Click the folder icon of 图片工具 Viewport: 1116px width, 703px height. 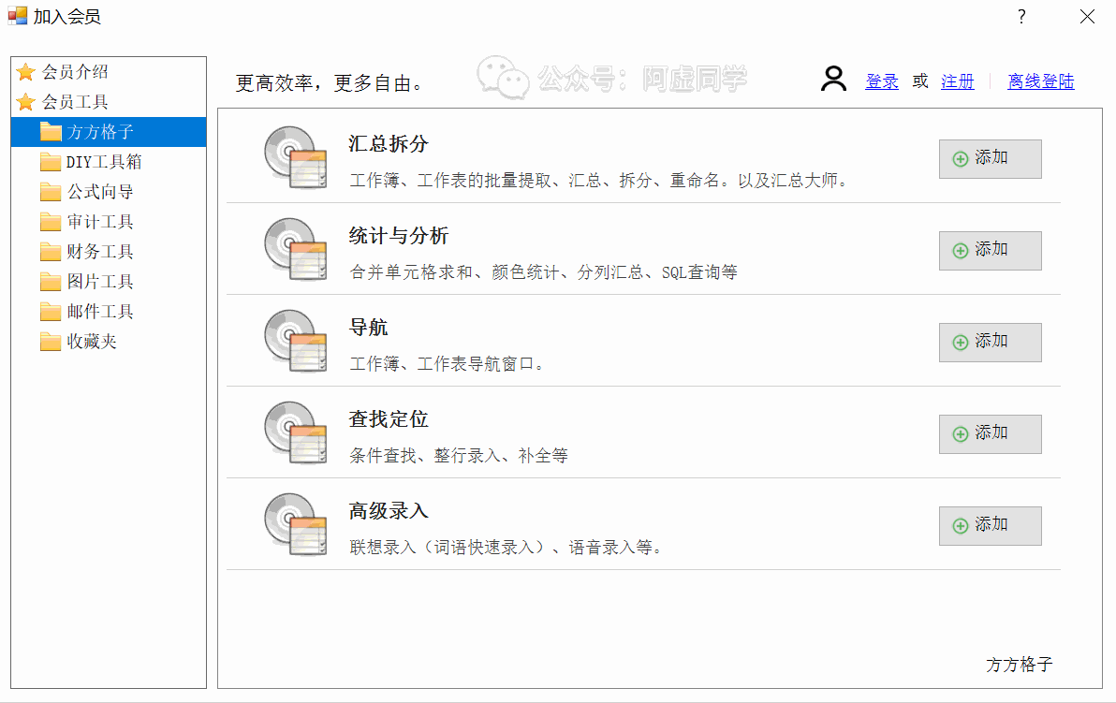[x=51, y=282]
